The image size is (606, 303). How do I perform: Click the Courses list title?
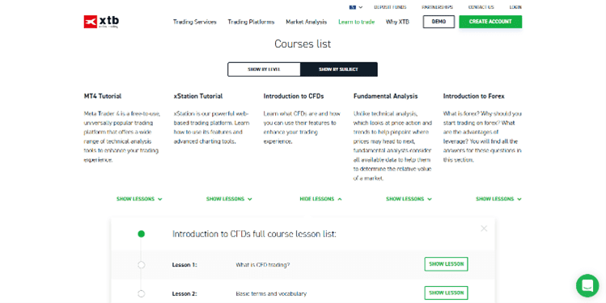(x=303, y=44)
